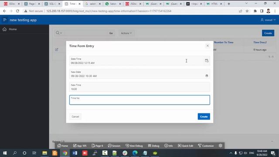Sort by the Time Desc2 column header
Viewport: 279px width, 157px height.
pyautogui.click(x=260, y=42)
